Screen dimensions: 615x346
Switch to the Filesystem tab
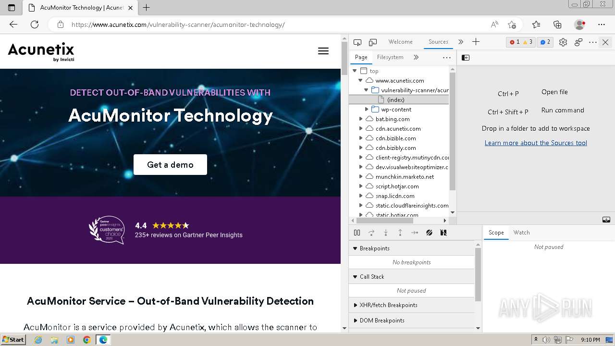[x=390, y=57]
